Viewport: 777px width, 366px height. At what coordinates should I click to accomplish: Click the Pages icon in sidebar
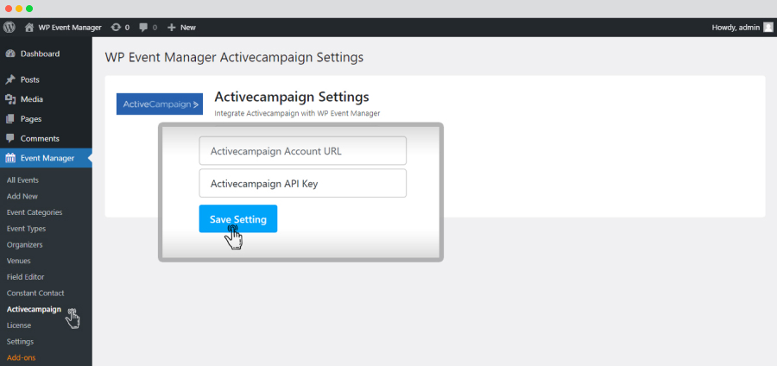[x=10, y=119]
